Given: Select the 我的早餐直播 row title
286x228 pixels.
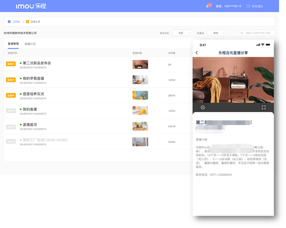Looking at the screenshot, I should (33, 78).
